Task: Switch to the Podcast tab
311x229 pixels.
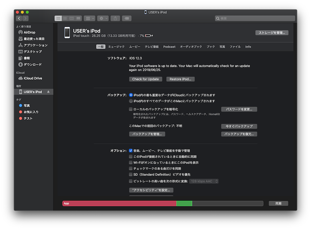Action: (x=169, y=47)
